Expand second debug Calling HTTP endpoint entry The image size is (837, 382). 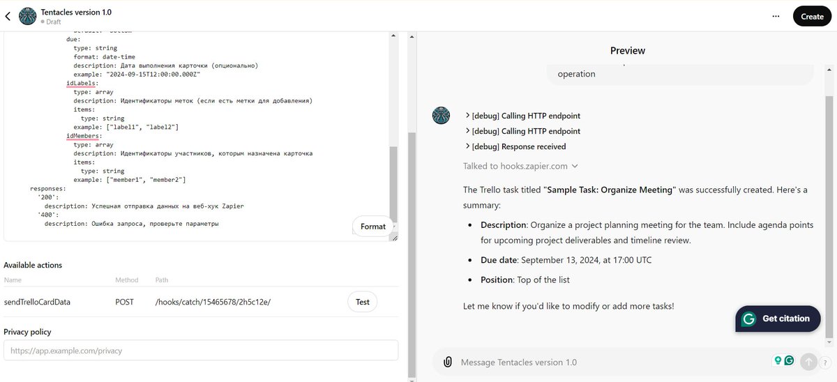(523, 131)
